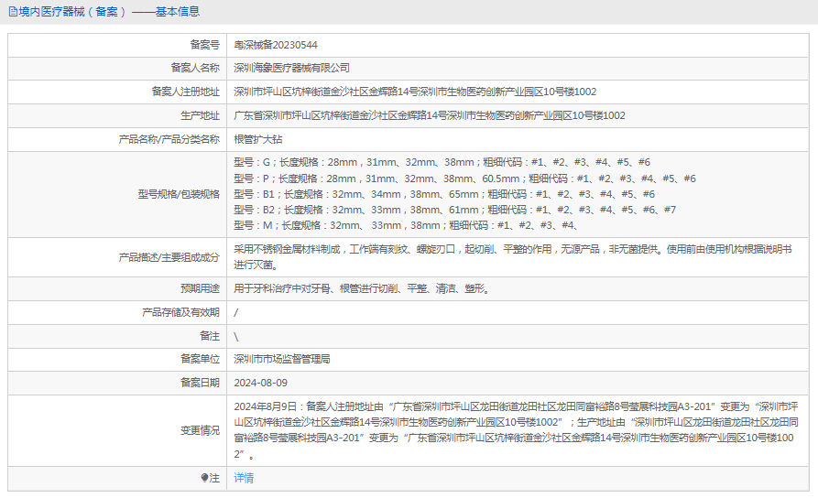Click the bulb icon beside 注 label
This screenshot has height=498, width=818.
click(204, 478)
